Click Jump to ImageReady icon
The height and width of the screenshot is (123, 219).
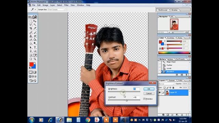point(33,81)
